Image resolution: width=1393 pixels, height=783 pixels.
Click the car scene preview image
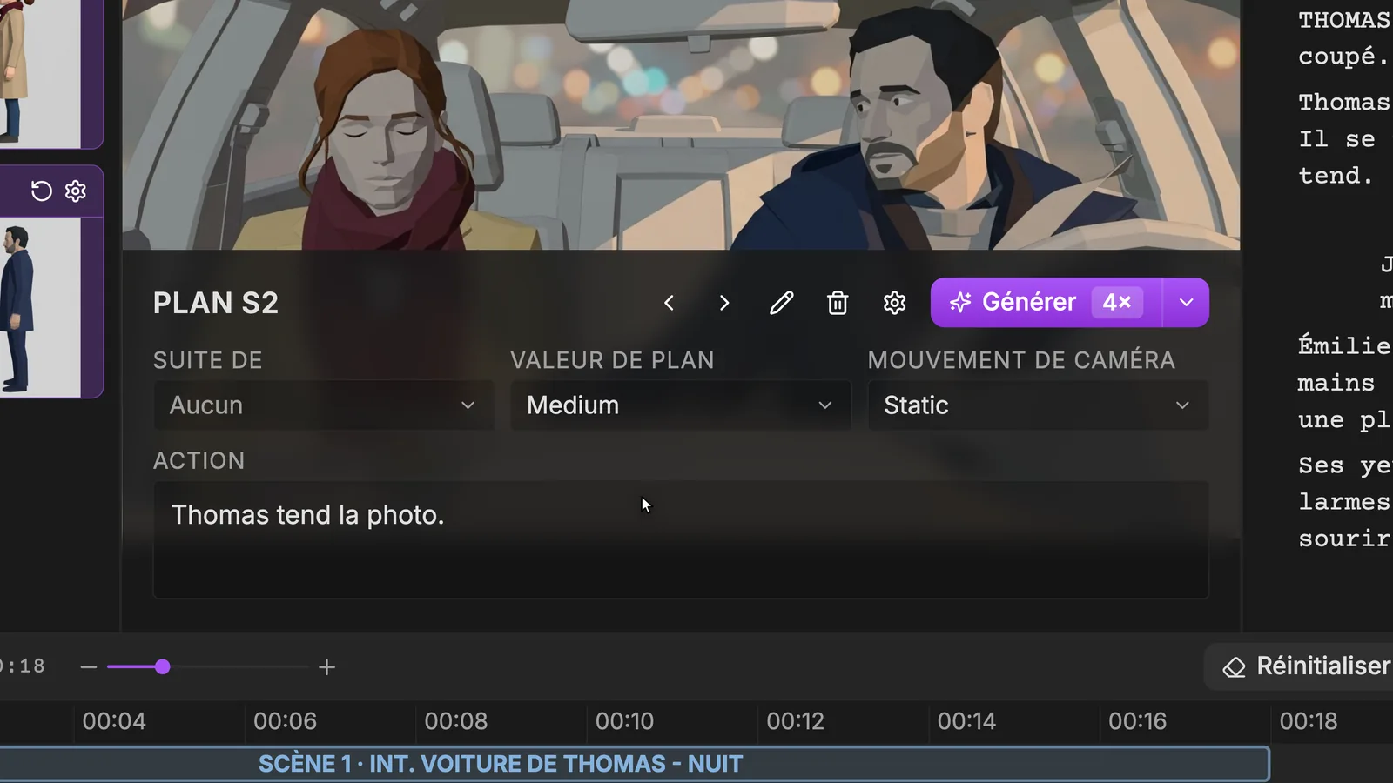click(681, 124)
